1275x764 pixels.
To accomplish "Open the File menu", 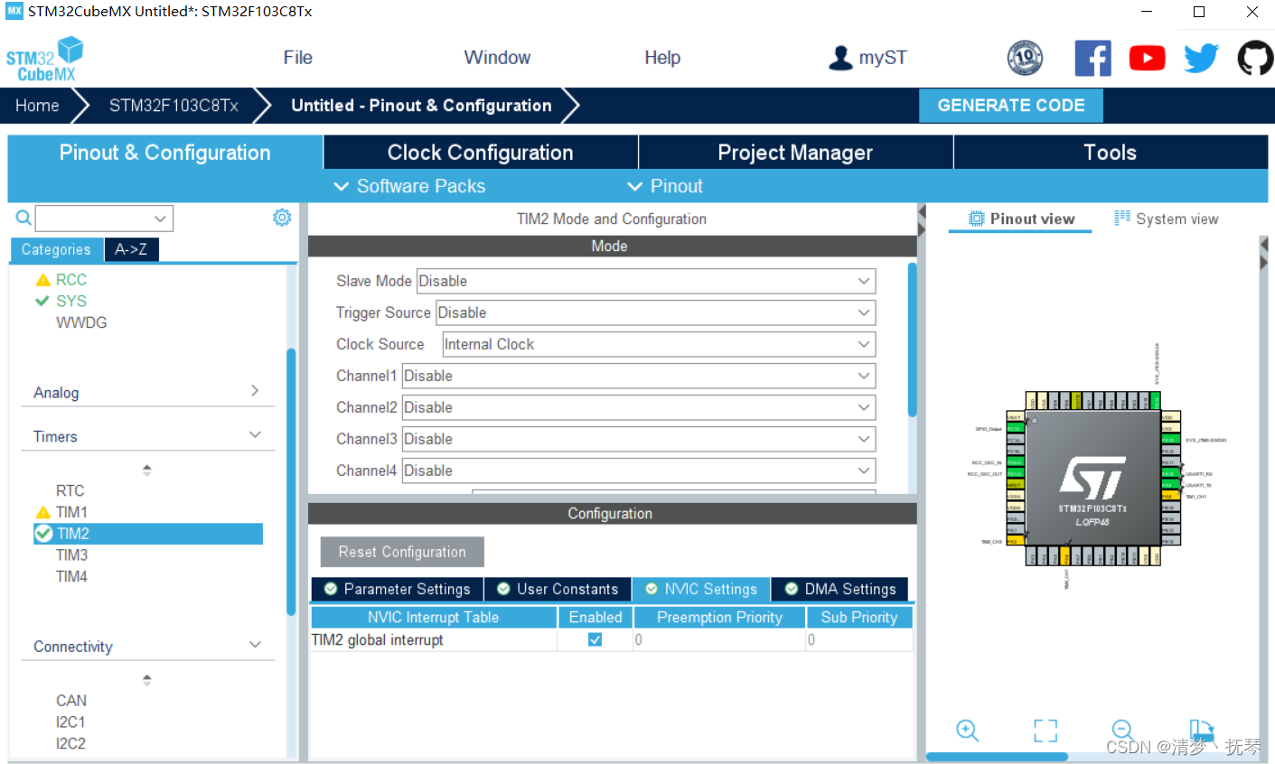I will (297, 58).
